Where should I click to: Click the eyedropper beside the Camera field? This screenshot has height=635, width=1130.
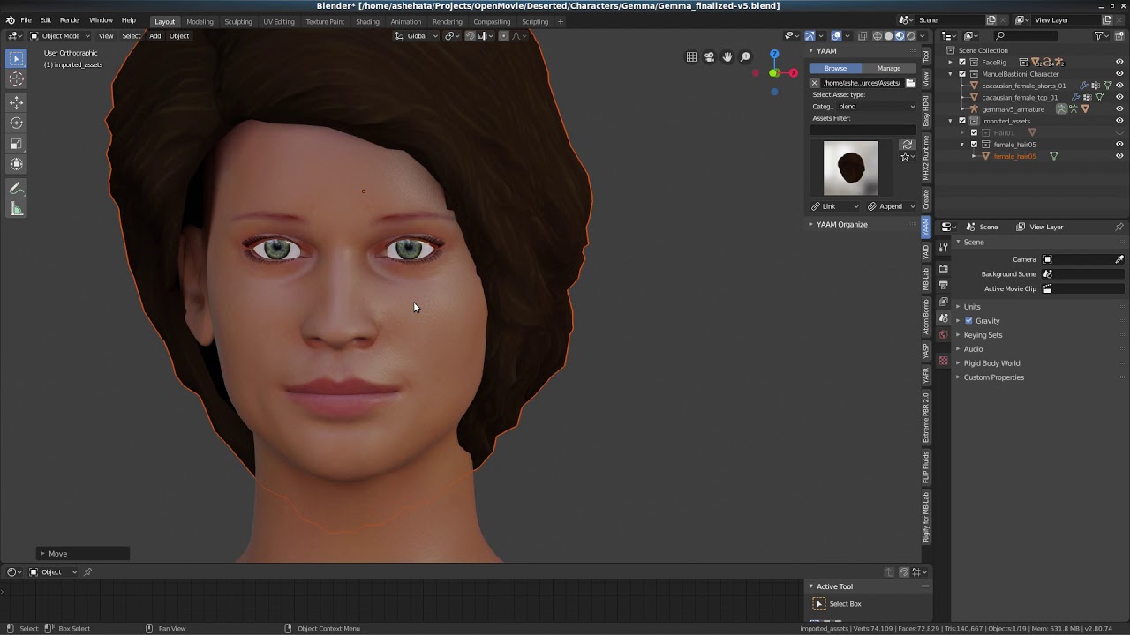point(1119,259)
